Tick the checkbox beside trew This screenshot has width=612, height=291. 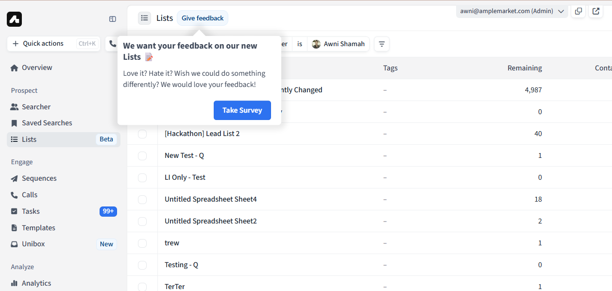point(142,243)
